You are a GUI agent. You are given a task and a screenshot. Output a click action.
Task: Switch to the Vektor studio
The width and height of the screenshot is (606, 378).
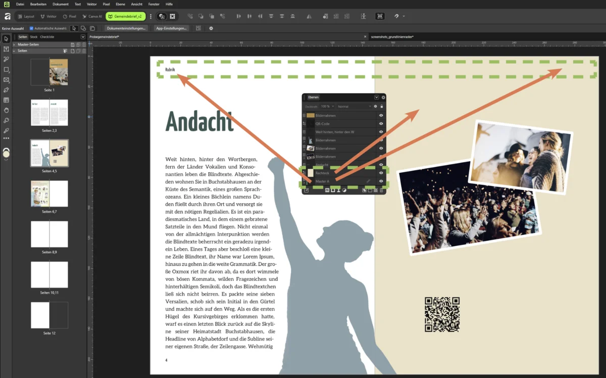click(x=48, y=16)
